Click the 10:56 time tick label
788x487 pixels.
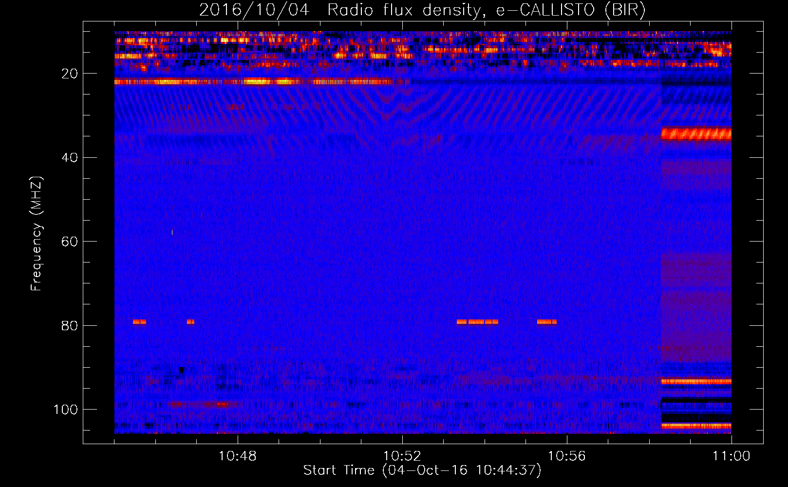coord(567,456)
